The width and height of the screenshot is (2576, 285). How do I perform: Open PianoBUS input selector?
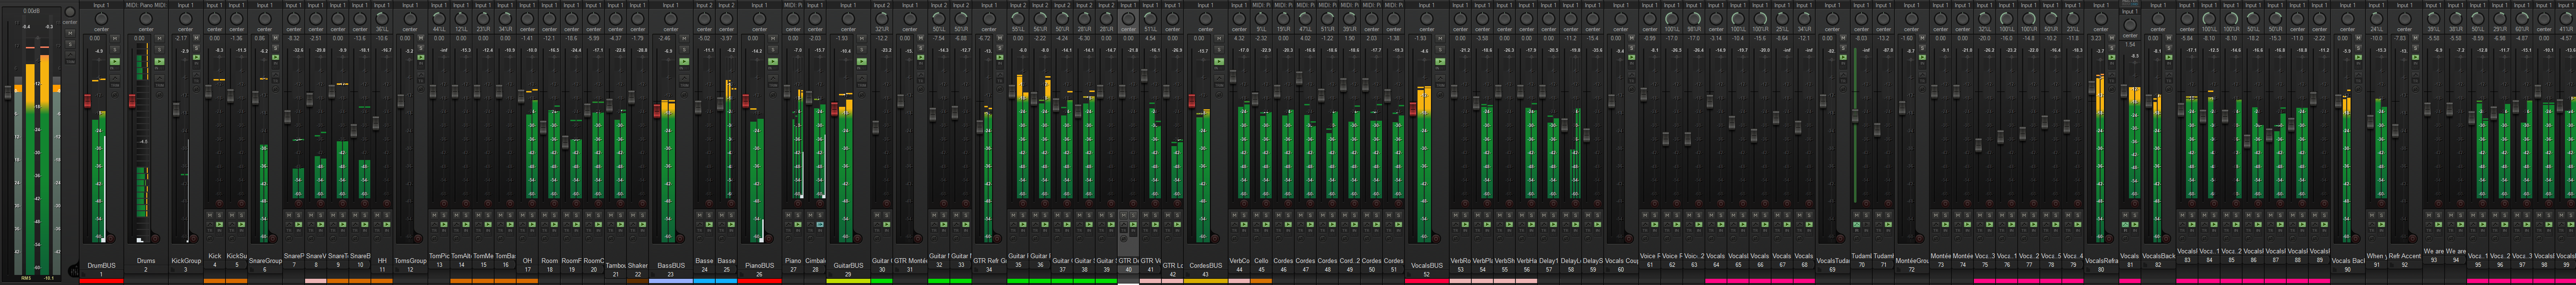pyautogui.click(x=760, y=5)
